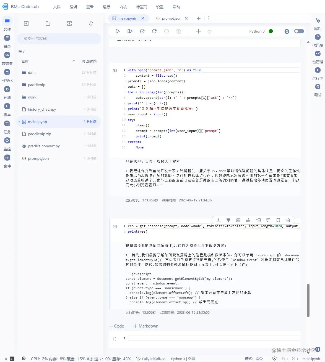Image resolution: width=325 pixels, height=362 pixels.
Task: Open the overflow menu next to the tabs
Action: pyautogui.click(x=209, y=18)
